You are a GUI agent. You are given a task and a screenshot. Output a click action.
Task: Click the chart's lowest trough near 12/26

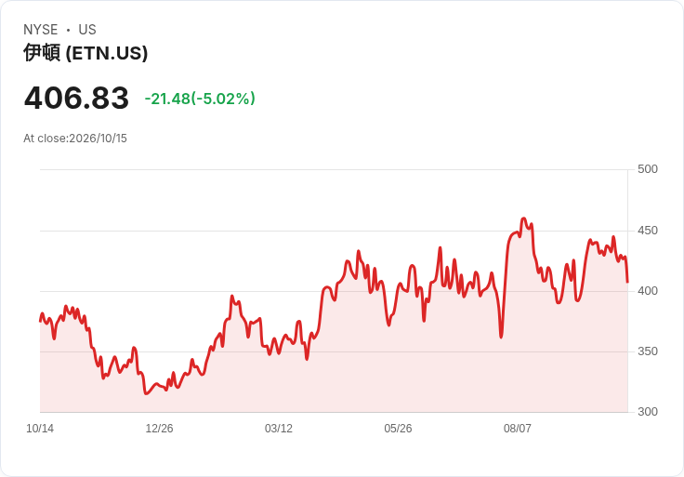(146, 393)
